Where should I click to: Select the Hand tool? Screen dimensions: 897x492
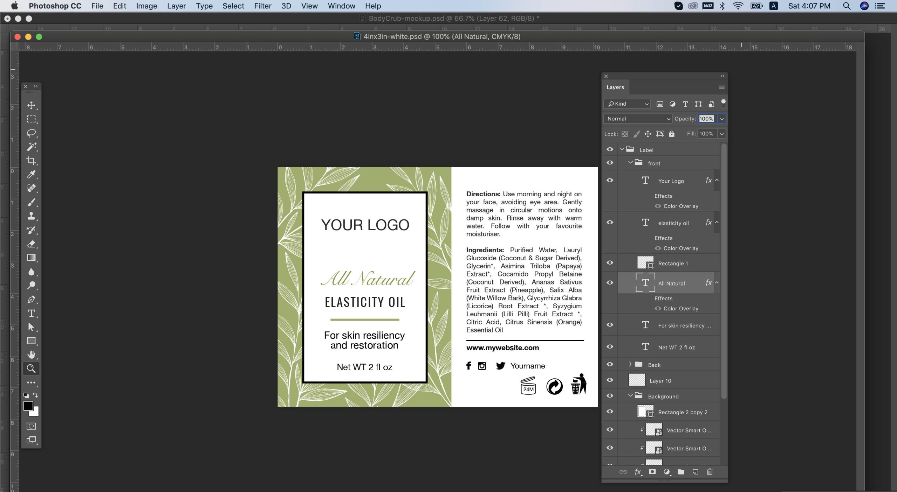(x=31, y=354)
